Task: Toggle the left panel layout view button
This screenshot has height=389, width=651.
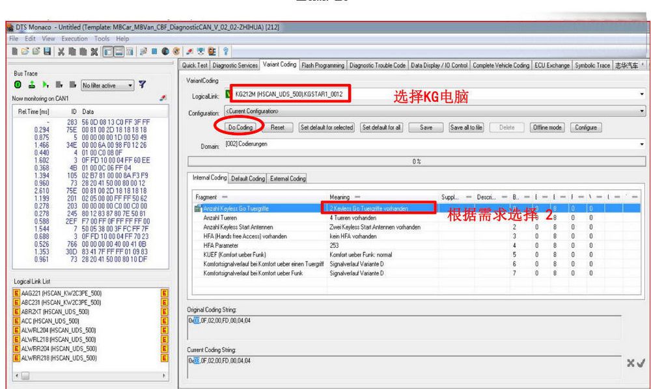Action: pos(108,51)
